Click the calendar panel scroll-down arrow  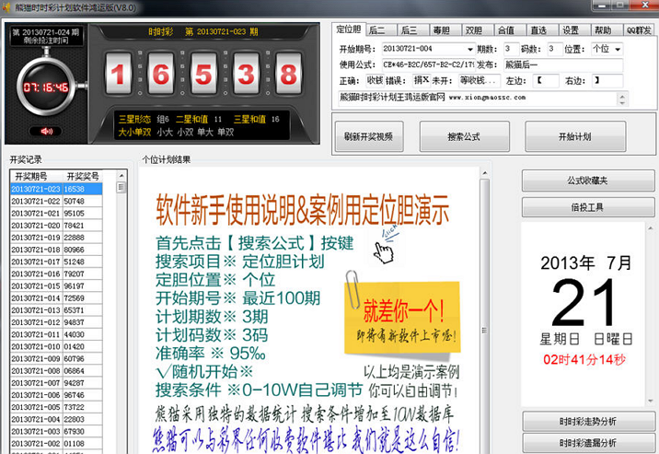click(x=651, y=402)
